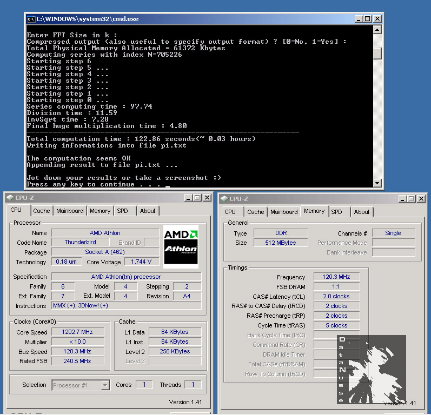Click the cmd window scroll up arrow
Viewport: 431px width, 415px height.
pyautogui.click(x=377, y=29)
